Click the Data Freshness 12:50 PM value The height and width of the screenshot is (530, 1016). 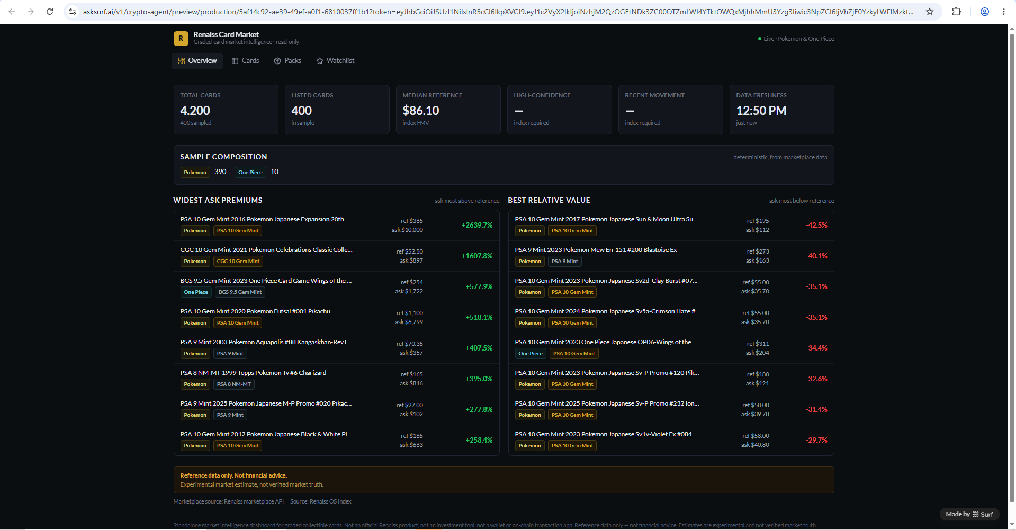pyautogui.click(x=761, y=111)
